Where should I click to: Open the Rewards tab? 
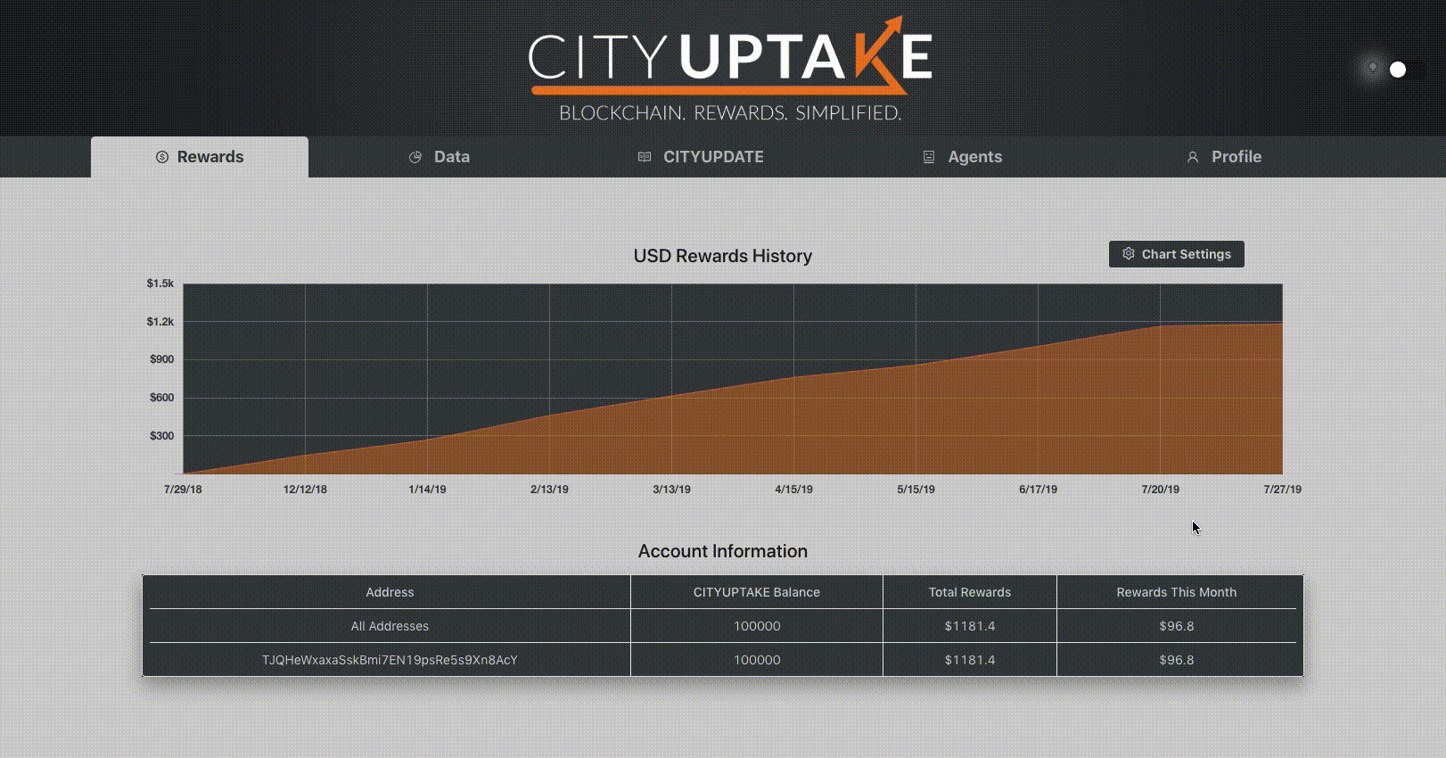click(200, 157)
